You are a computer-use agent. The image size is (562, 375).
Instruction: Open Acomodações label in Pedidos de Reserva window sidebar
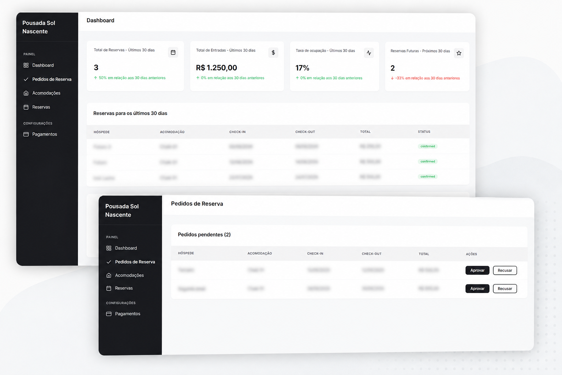point(130,275)
